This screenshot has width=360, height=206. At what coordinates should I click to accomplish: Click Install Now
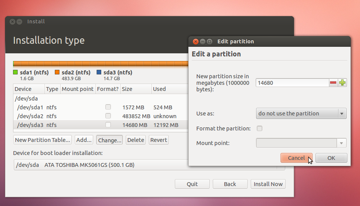click(268, 184)
